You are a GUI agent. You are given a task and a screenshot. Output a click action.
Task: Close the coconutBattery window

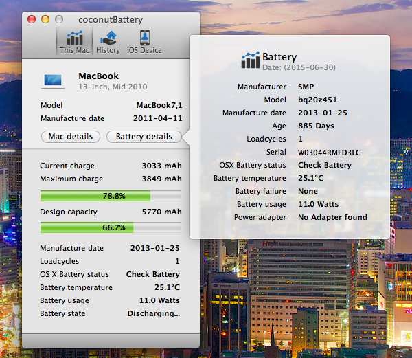[32, 19]
